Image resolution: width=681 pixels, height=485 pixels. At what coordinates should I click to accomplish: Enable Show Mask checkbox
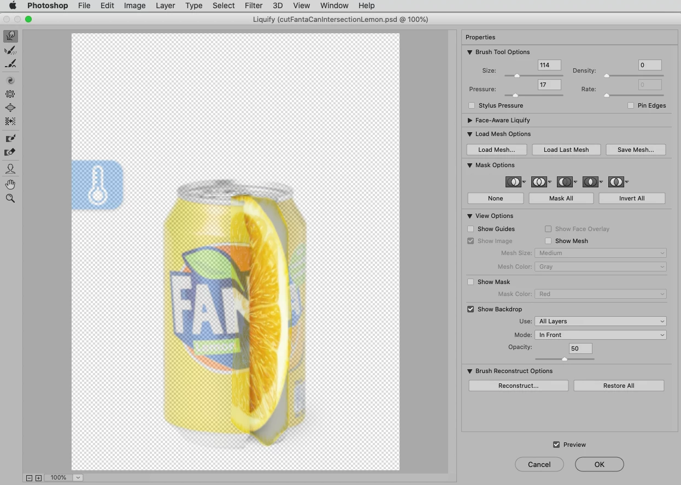click(x=471, y=282)
